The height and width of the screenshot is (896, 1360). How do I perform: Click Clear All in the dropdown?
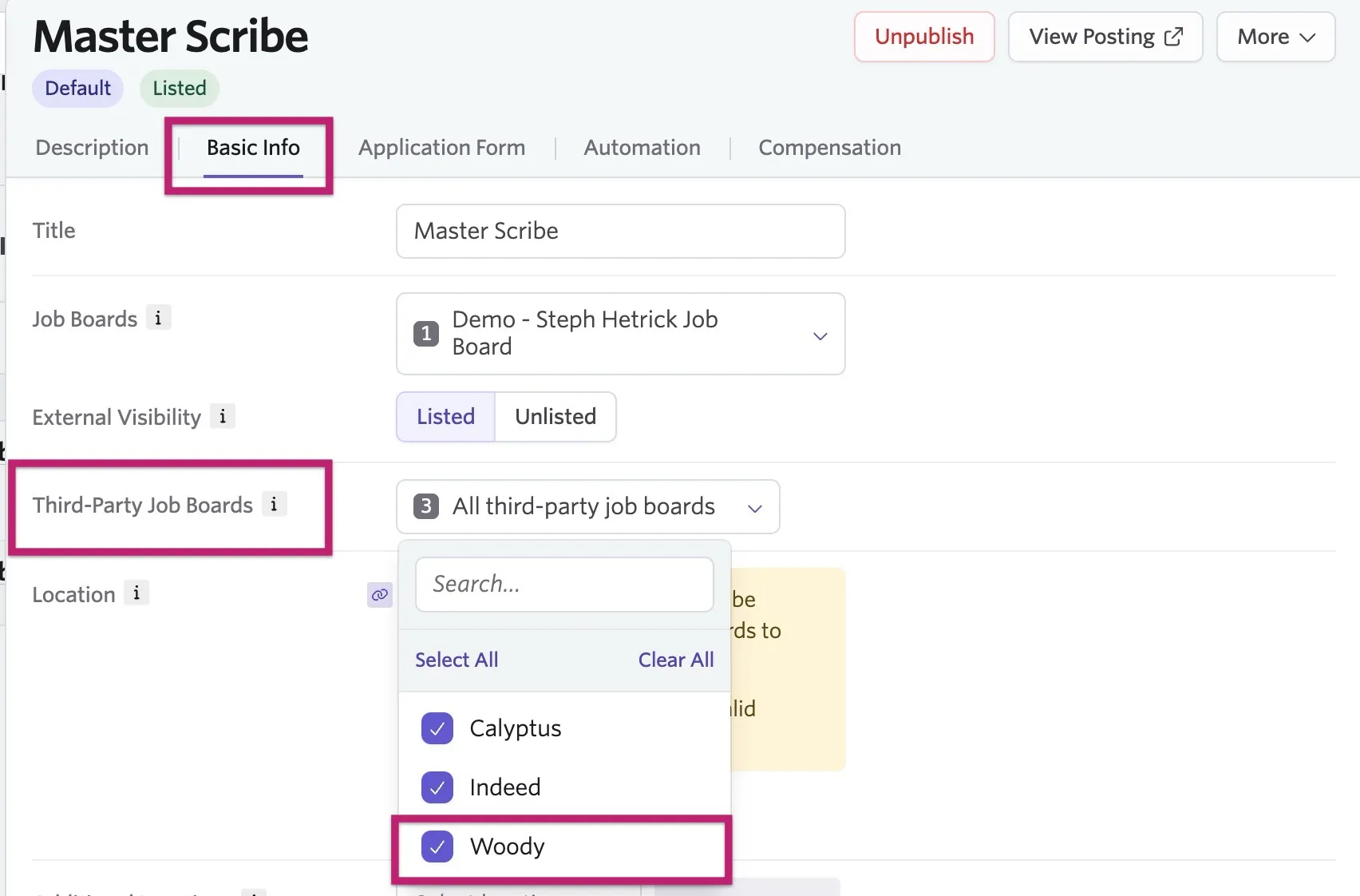(676, 660)
